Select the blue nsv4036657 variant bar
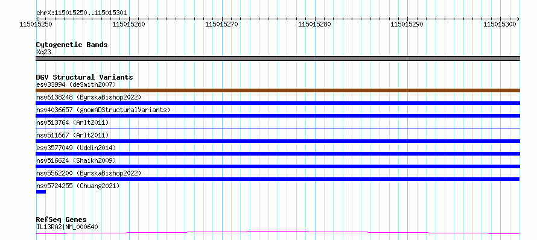This screenshot has width=537, height=240. pyautogui.click(x=278, y=116)
